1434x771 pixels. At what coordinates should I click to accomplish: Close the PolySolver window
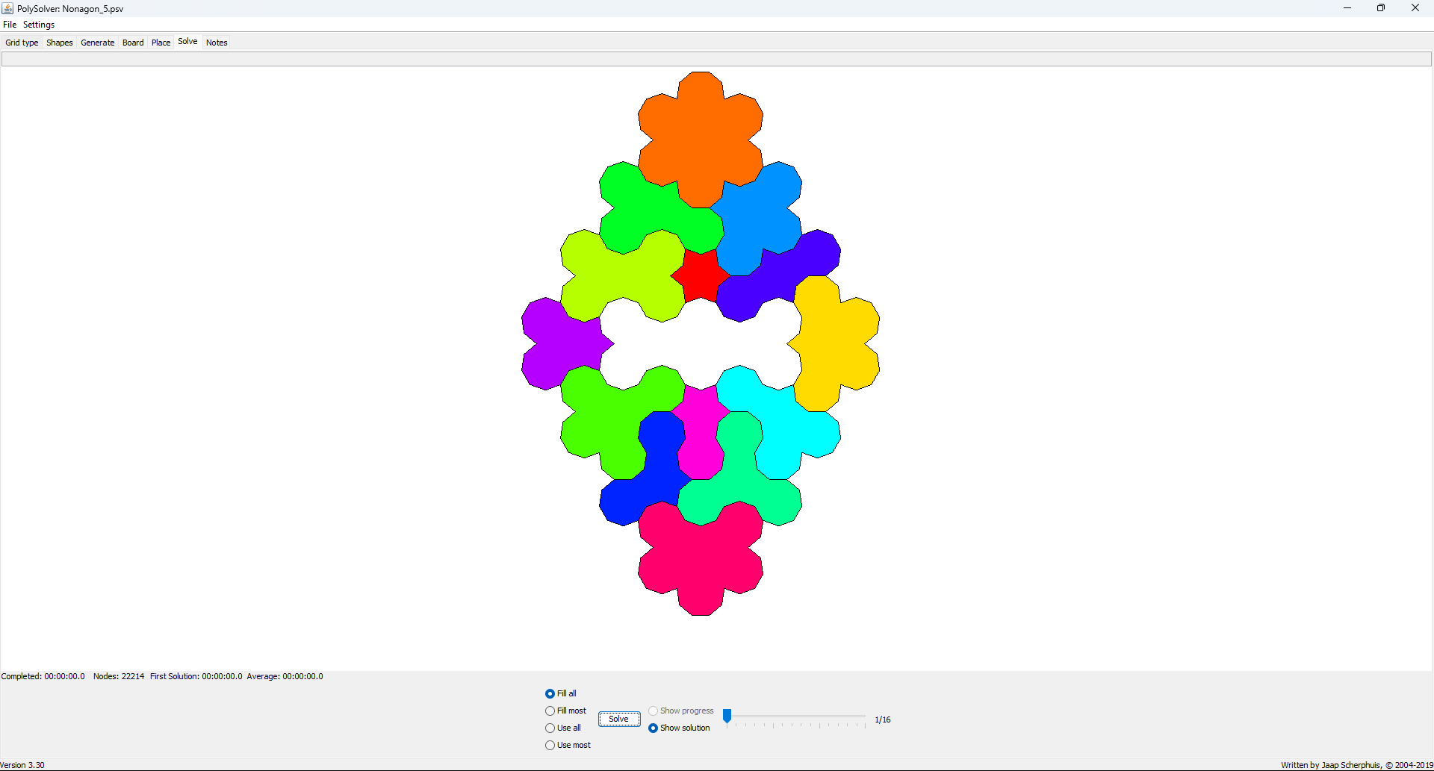[x=1415, y=8]
